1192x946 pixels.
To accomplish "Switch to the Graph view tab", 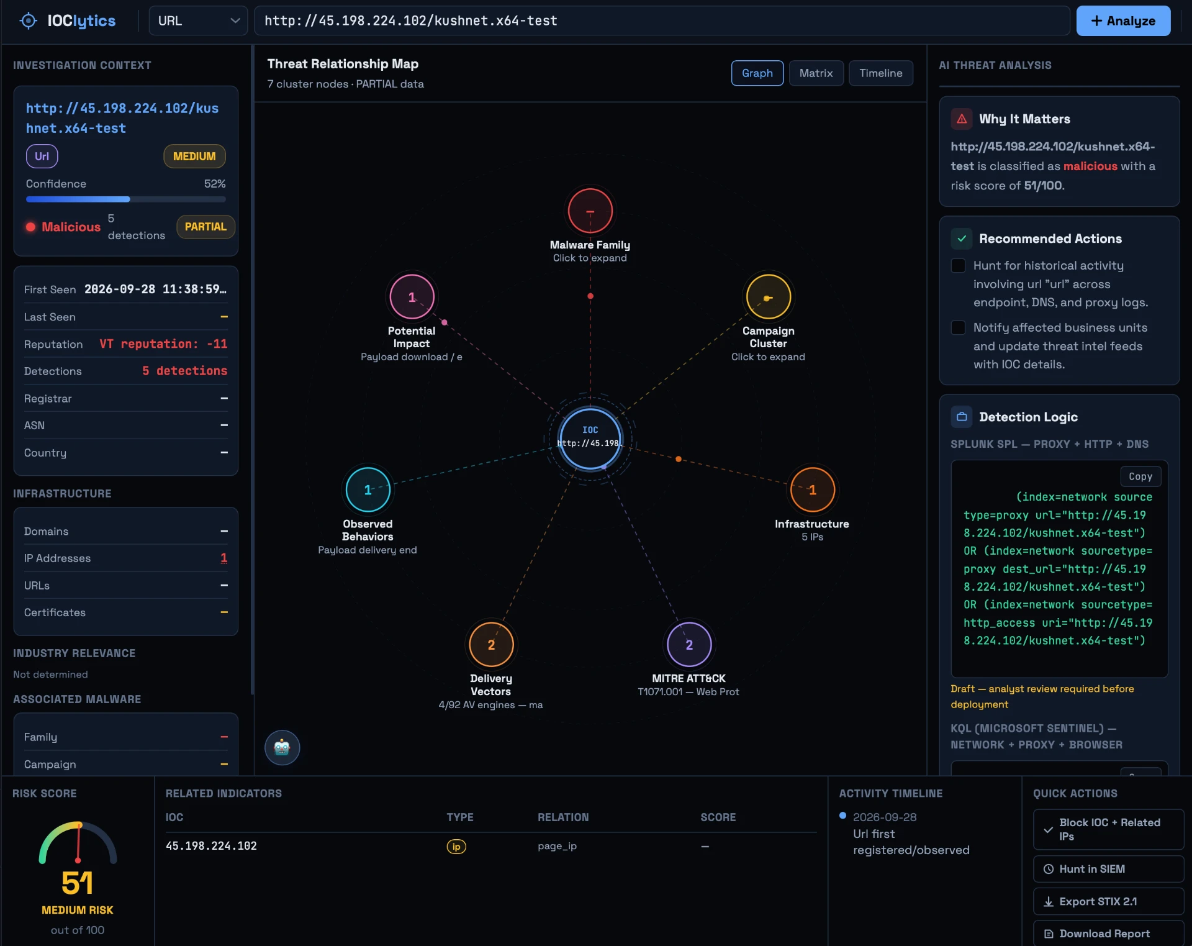I will 757,73.
